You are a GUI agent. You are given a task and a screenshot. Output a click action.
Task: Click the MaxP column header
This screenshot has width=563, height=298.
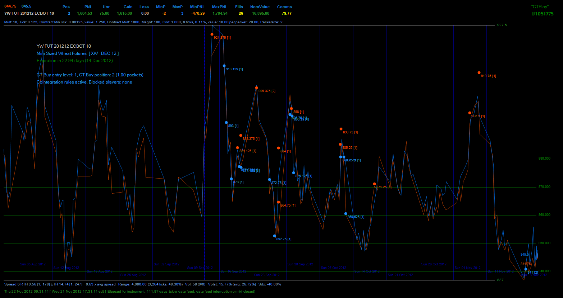coord(178,7)
